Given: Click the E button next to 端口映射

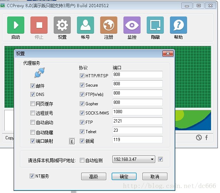Looking at the screenshot, I should pos(72,141).
